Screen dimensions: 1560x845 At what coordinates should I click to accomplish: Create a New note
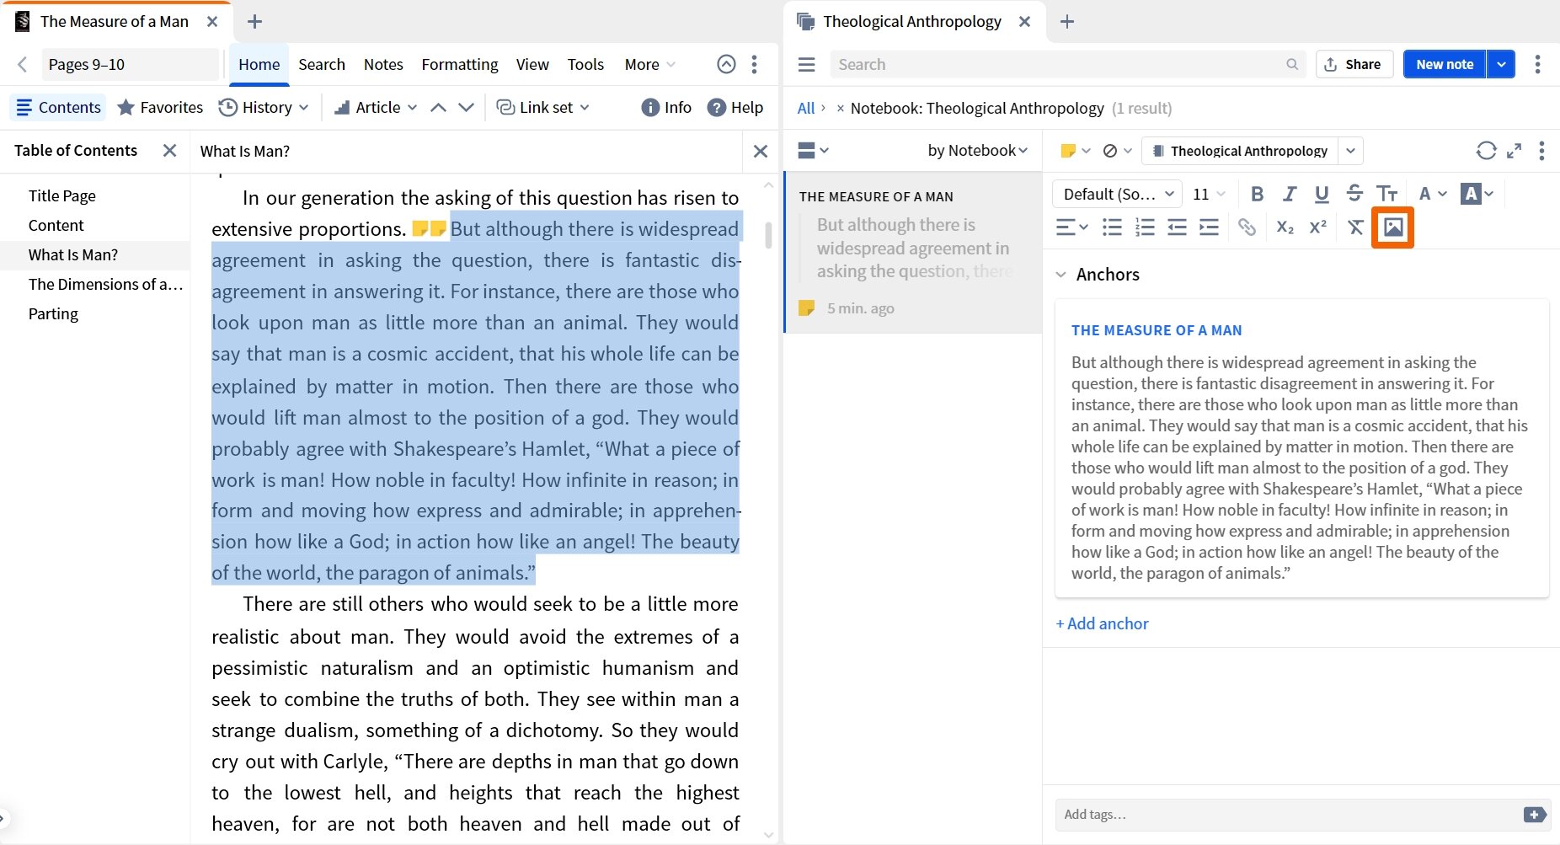tap(1445, 64)
